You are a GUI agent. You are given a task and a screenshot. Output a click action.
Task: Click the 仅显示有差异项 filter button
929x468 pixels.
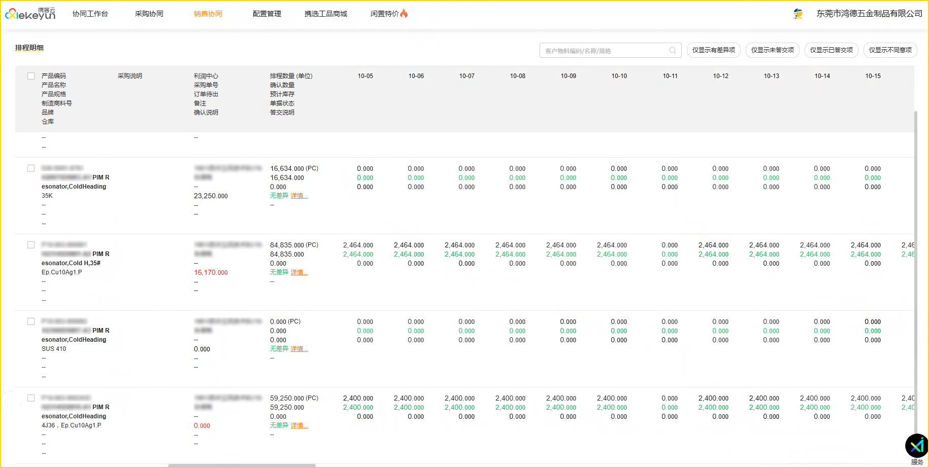click(x=714, y=50)
